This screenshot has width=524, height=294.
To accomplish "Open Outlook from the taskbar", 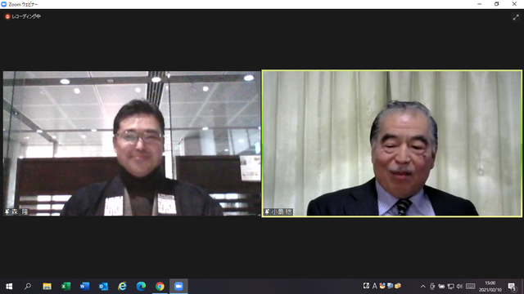I will [x=103, y=287].
